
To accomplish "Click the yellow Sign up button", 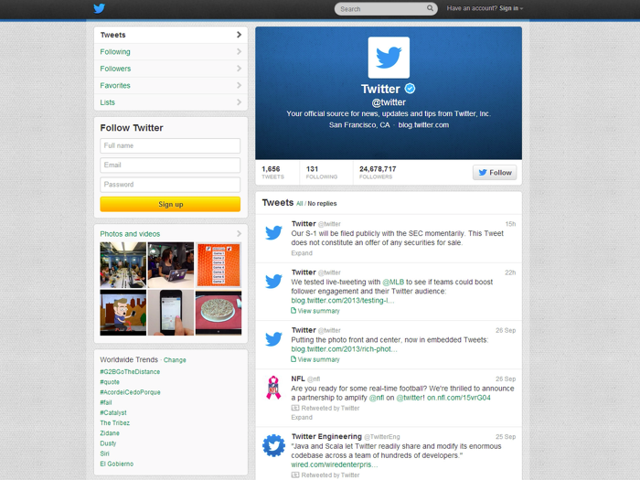I will [x=170, y=204].
